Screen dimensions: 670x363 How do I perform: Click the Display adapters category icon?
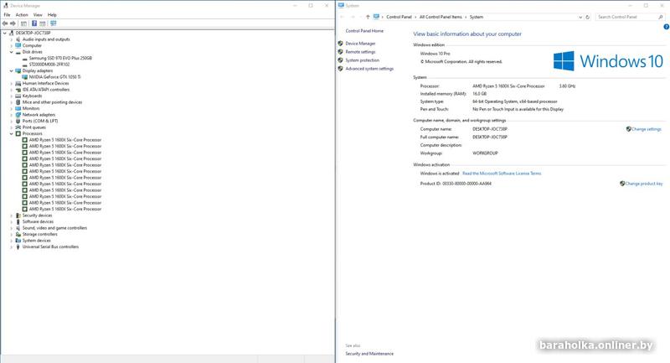tap(18, 70)
